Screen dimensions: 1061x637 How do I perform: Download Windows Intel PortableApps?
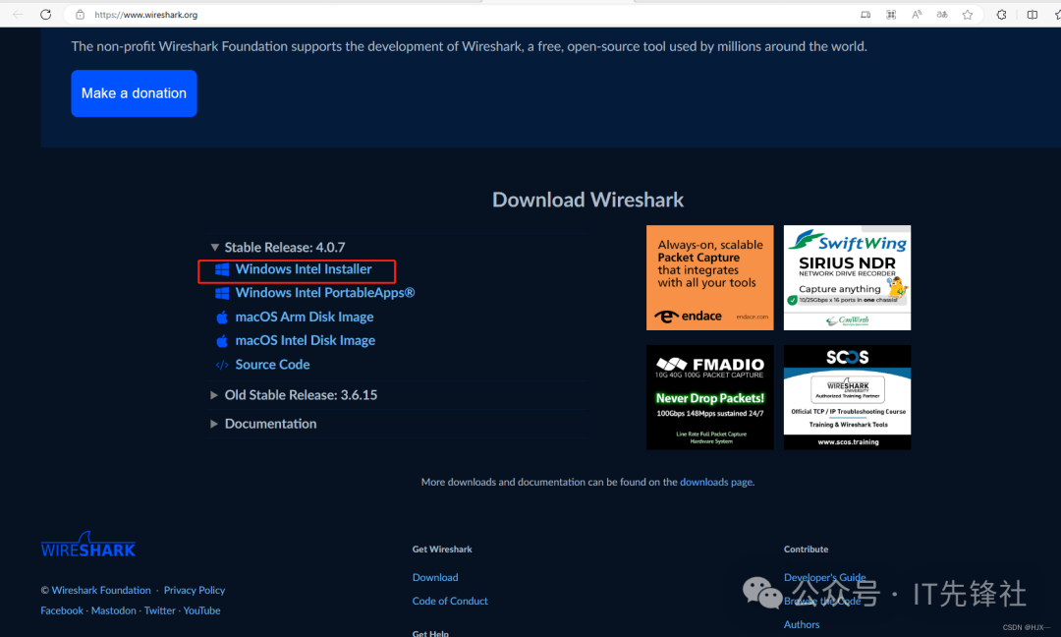[324, 293]
